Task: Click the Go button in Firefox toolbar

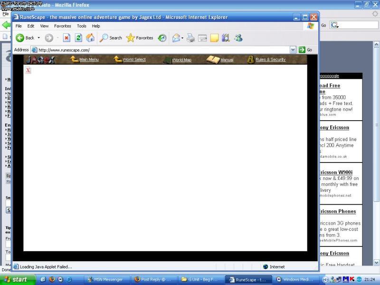Action: [x=323, y=25]
